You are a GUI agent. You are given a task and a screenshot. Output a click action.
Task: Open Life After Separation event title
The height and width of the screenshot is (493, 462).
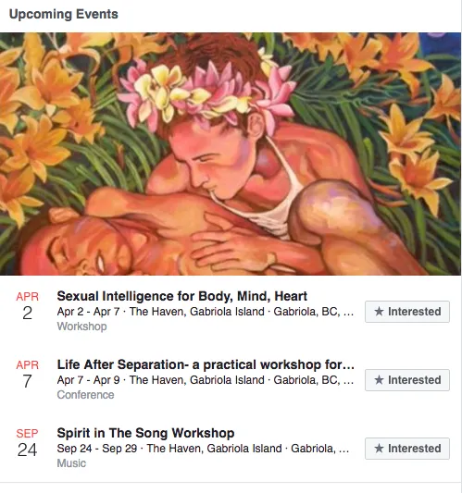click(x=206, y=364)
